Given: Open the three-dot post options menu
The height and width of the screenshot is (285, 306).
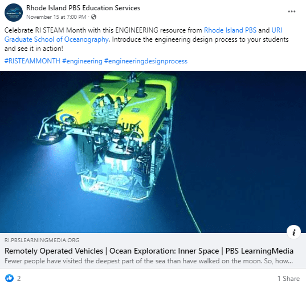Looking at the screenshot, I should point(292,11).
